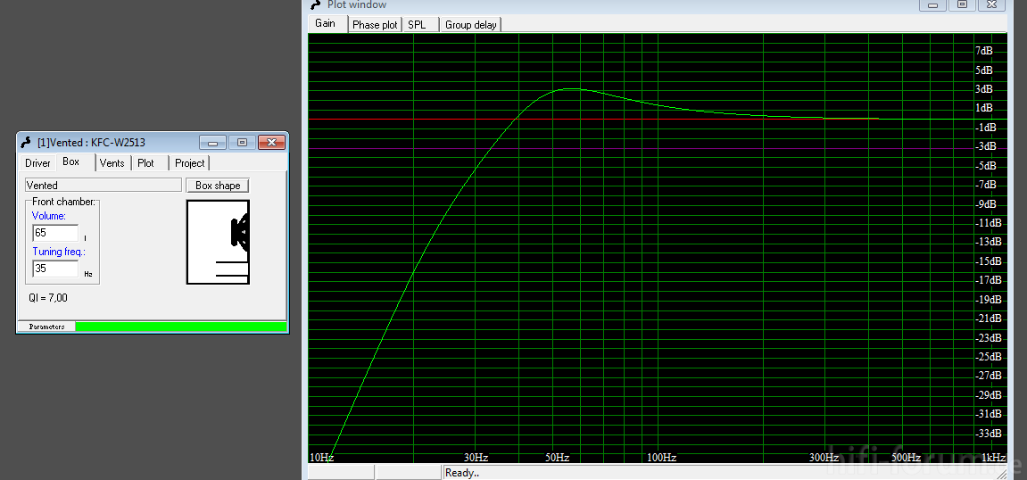Minimize the Plot window
Viewport: 1027px width, 480px height.
(x=932, y=4)
